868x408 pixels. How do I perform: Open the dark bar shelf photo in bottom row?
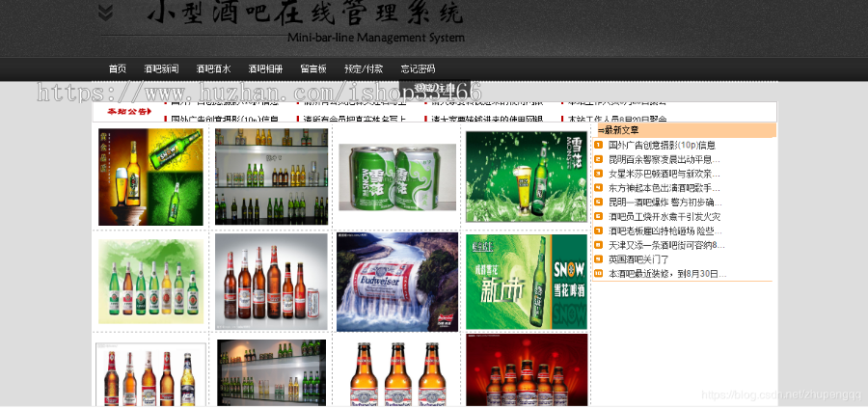271,373
